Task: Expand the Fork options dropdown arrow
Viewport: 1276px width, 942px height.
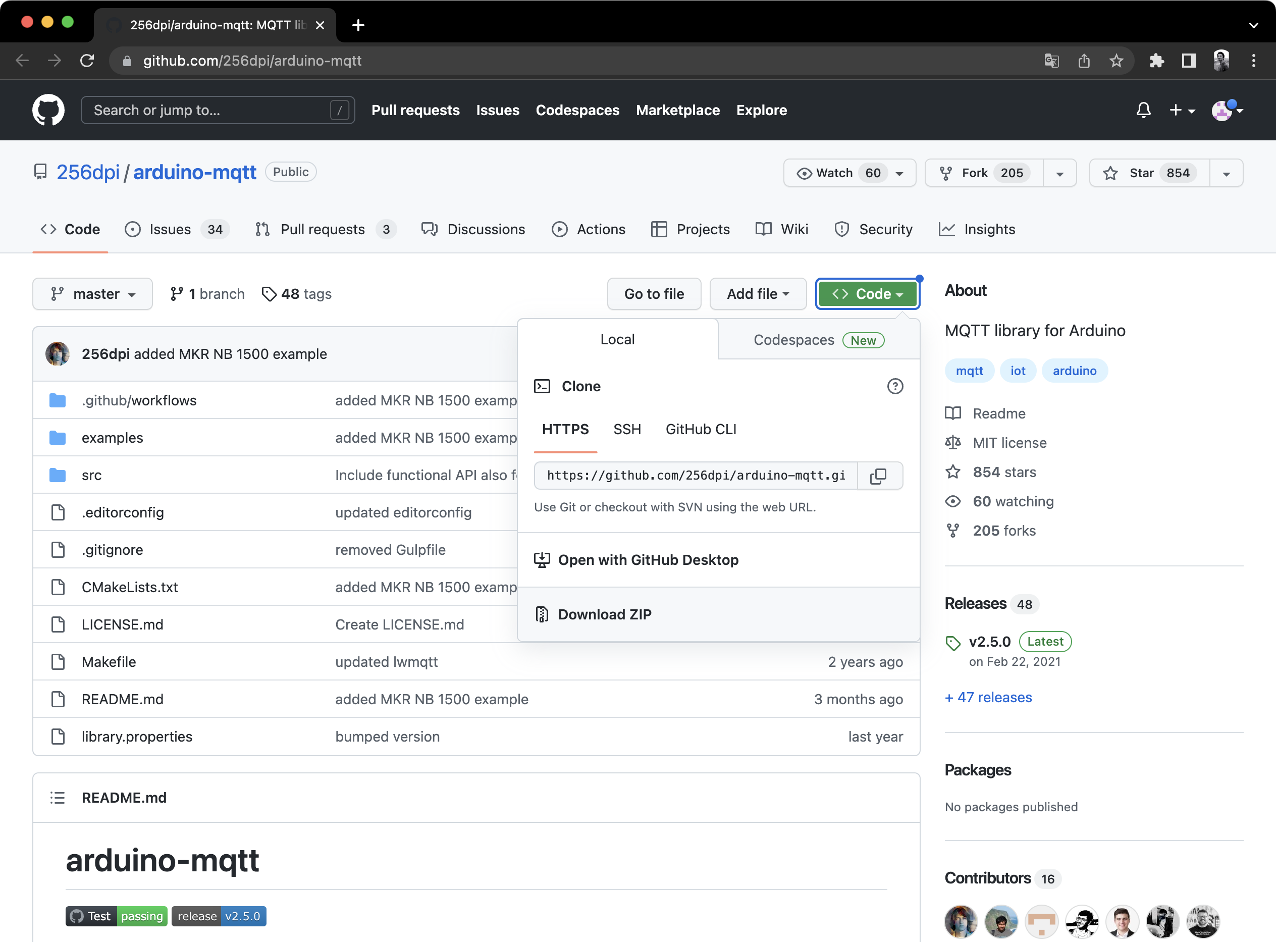Action: point(1060,173)
